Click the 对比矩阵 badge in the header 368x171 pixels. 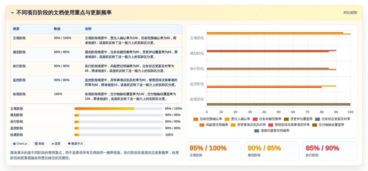click(350, 13)
